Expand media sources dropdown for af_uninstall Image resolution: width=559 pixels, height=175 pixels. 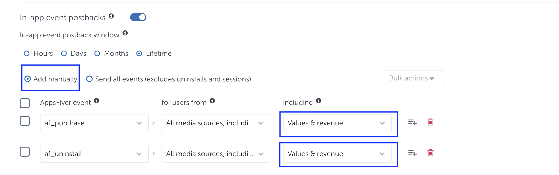tap(216, 154)
